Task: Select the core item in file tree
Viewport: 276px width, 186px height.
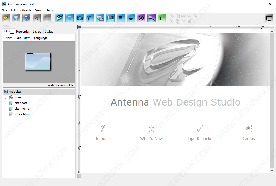Action: pyautogui.click(x=18, y=97)
